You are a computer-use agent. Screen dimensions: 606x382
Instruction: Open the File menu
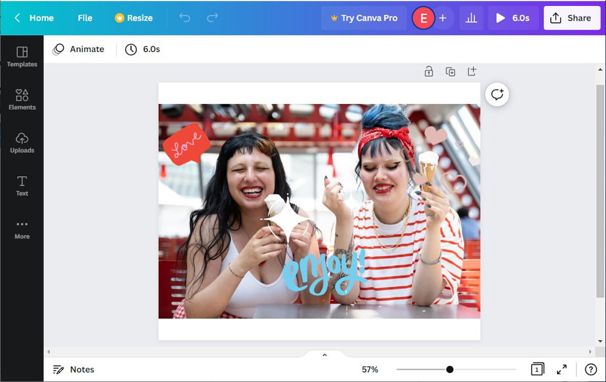[x=84, y=18]
